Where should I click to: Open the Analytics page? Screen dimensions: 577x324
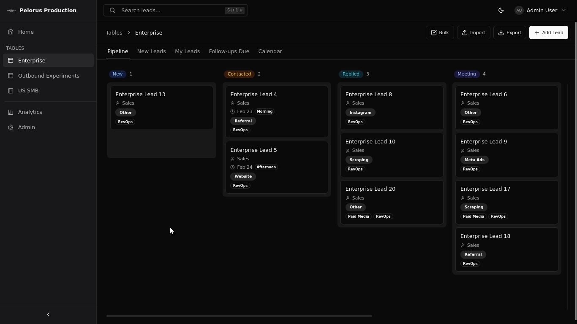coord(48,112)
